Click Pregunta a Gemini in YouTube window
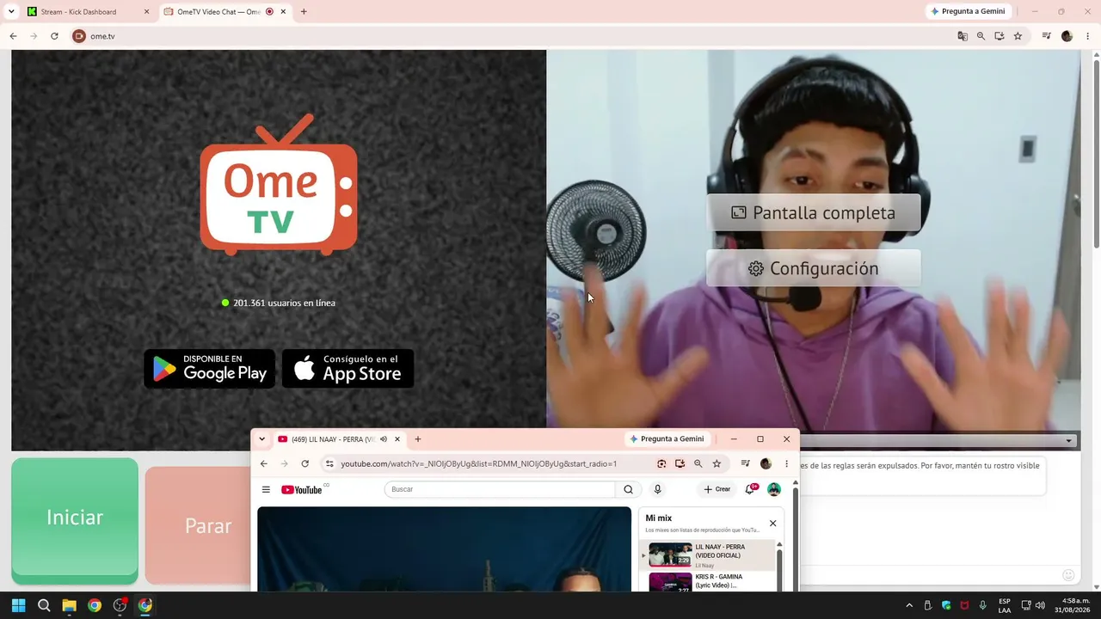 667,439
